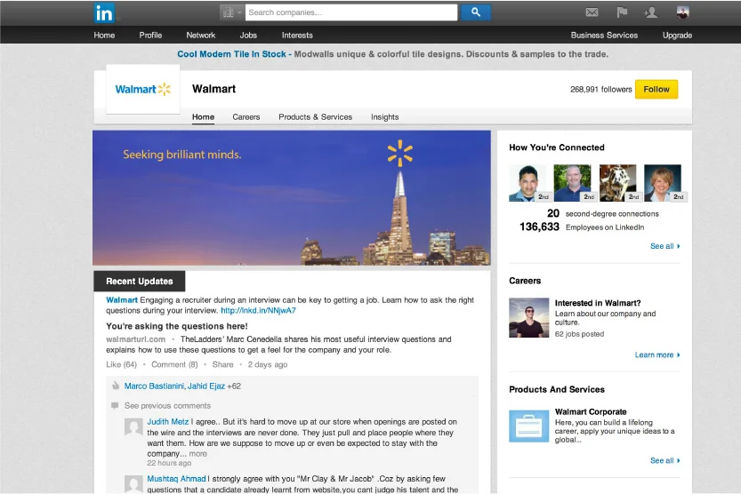741x494 pixels.
Task: Click the 62 jobs posted text
Action: [x=579, y=334]
